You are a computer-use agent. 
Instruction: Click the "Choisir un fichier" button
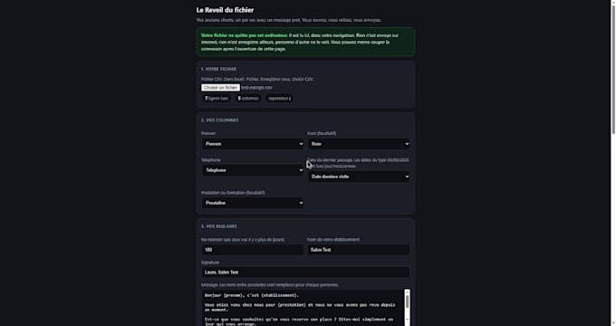(220, 88)
